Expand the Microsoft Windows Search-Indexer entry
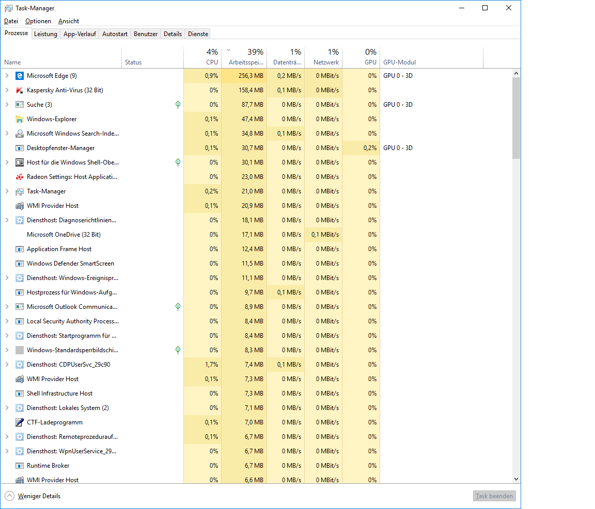 pos(7,134)
